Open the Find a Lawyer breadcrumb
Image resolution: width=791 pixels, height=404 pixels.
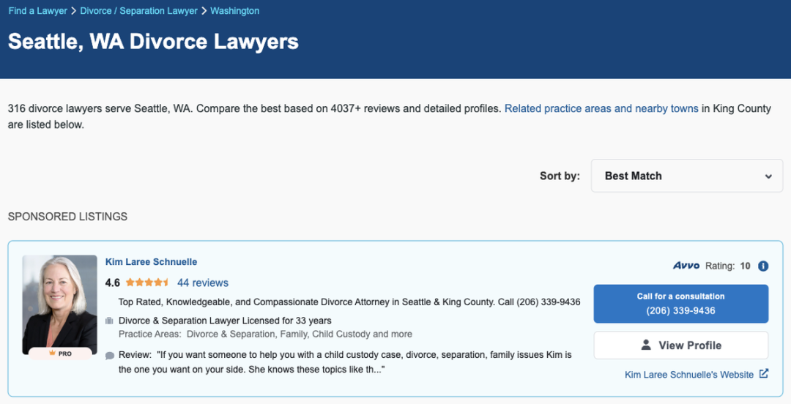click(38, 10)
